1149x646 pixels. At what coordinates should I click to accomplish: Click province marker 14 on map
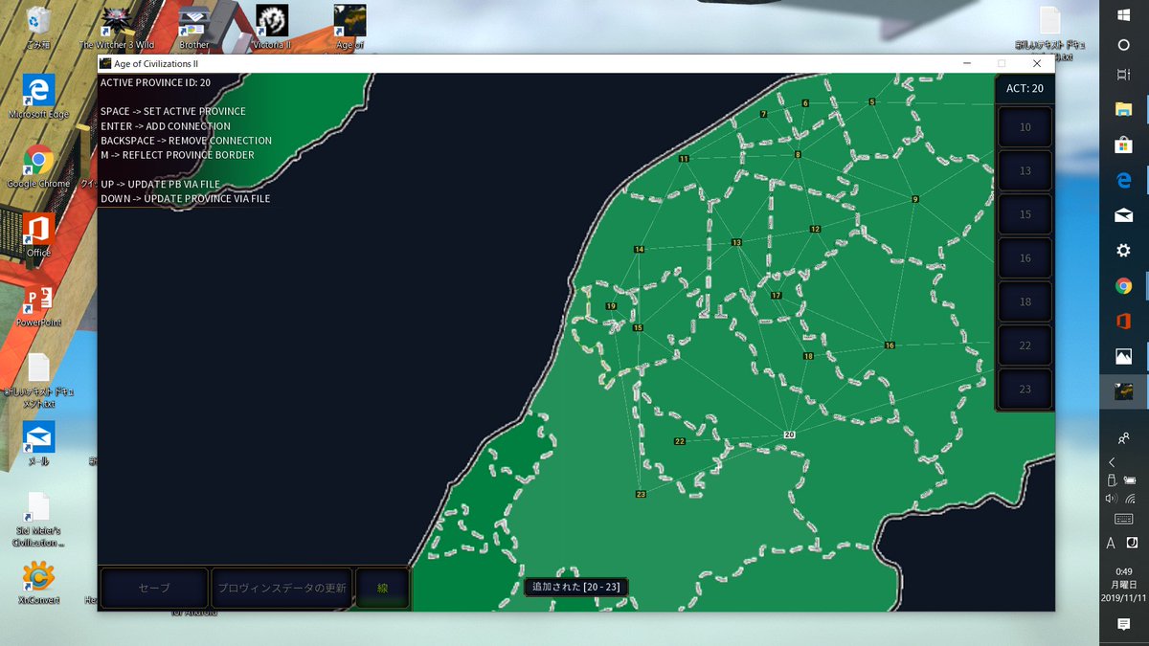tap(639, 250)
